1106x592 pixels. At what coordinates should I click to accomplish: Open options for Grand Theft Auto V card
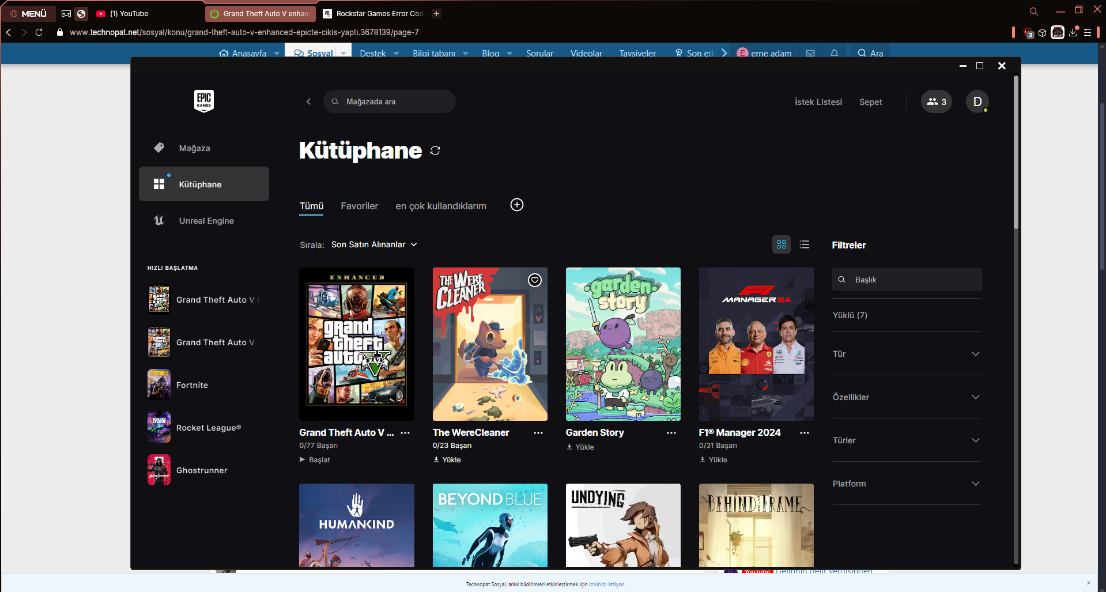click(x=405, y=433)
